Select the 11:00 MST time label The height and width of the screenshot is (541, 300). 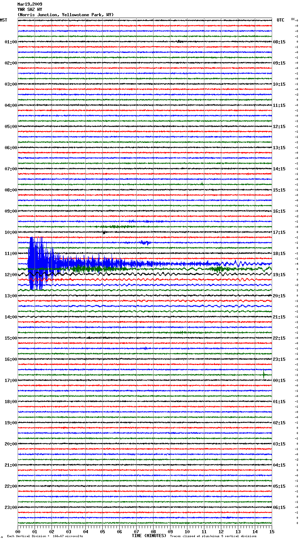pyautogui.click(x=11, y=254)
